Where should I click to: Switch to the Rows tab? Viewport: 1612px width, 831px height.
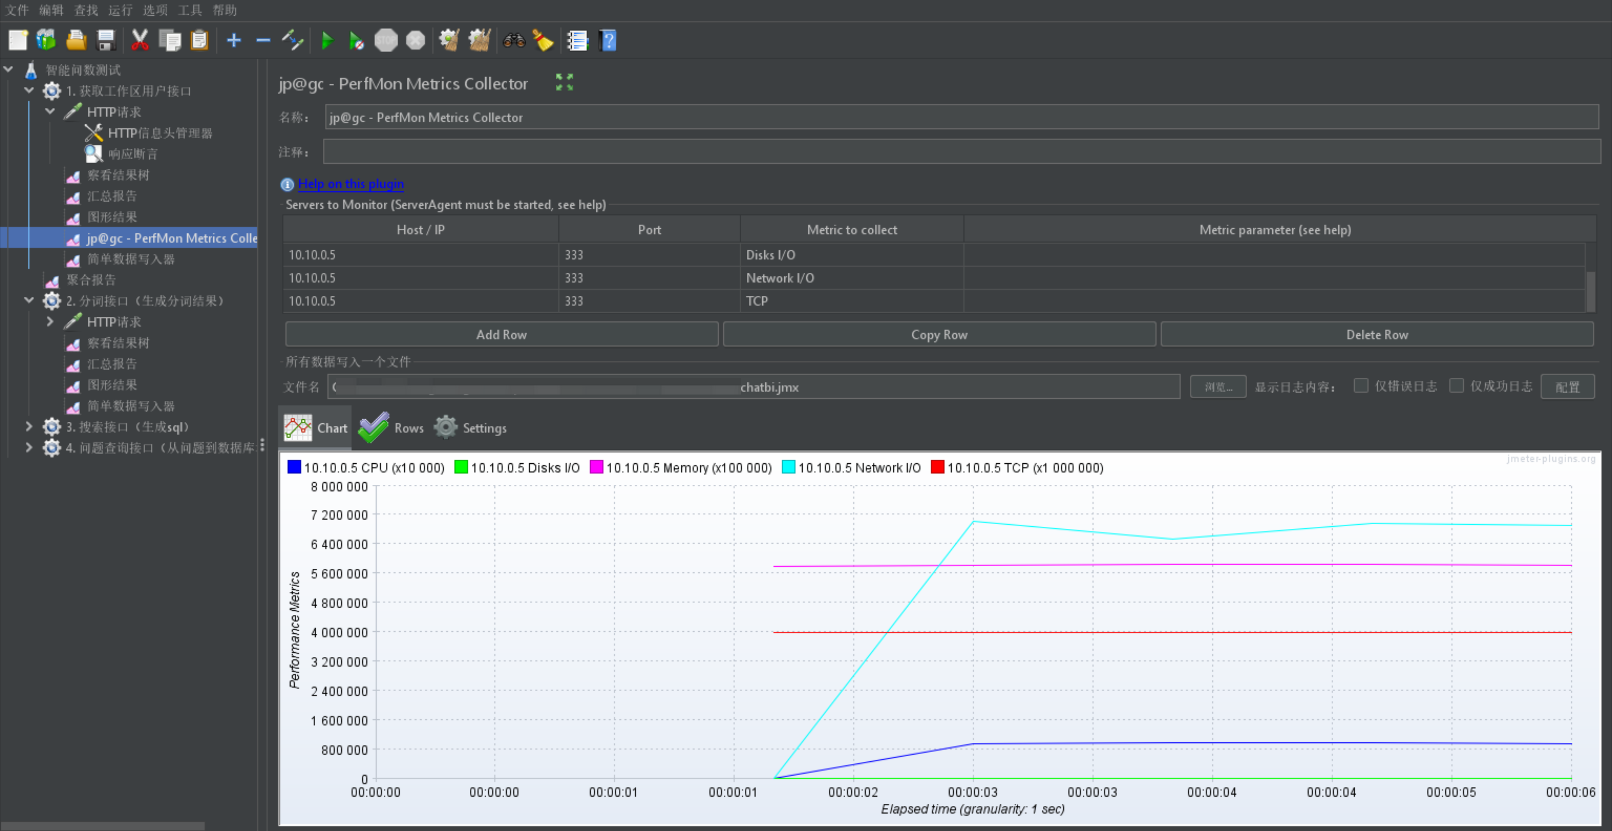392,428
